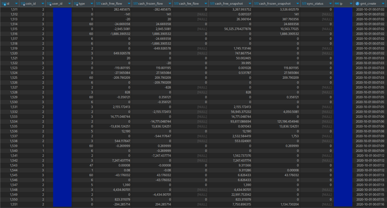
Task: Open the sync_status column dropdown arrow
Action: pos(330,4)
